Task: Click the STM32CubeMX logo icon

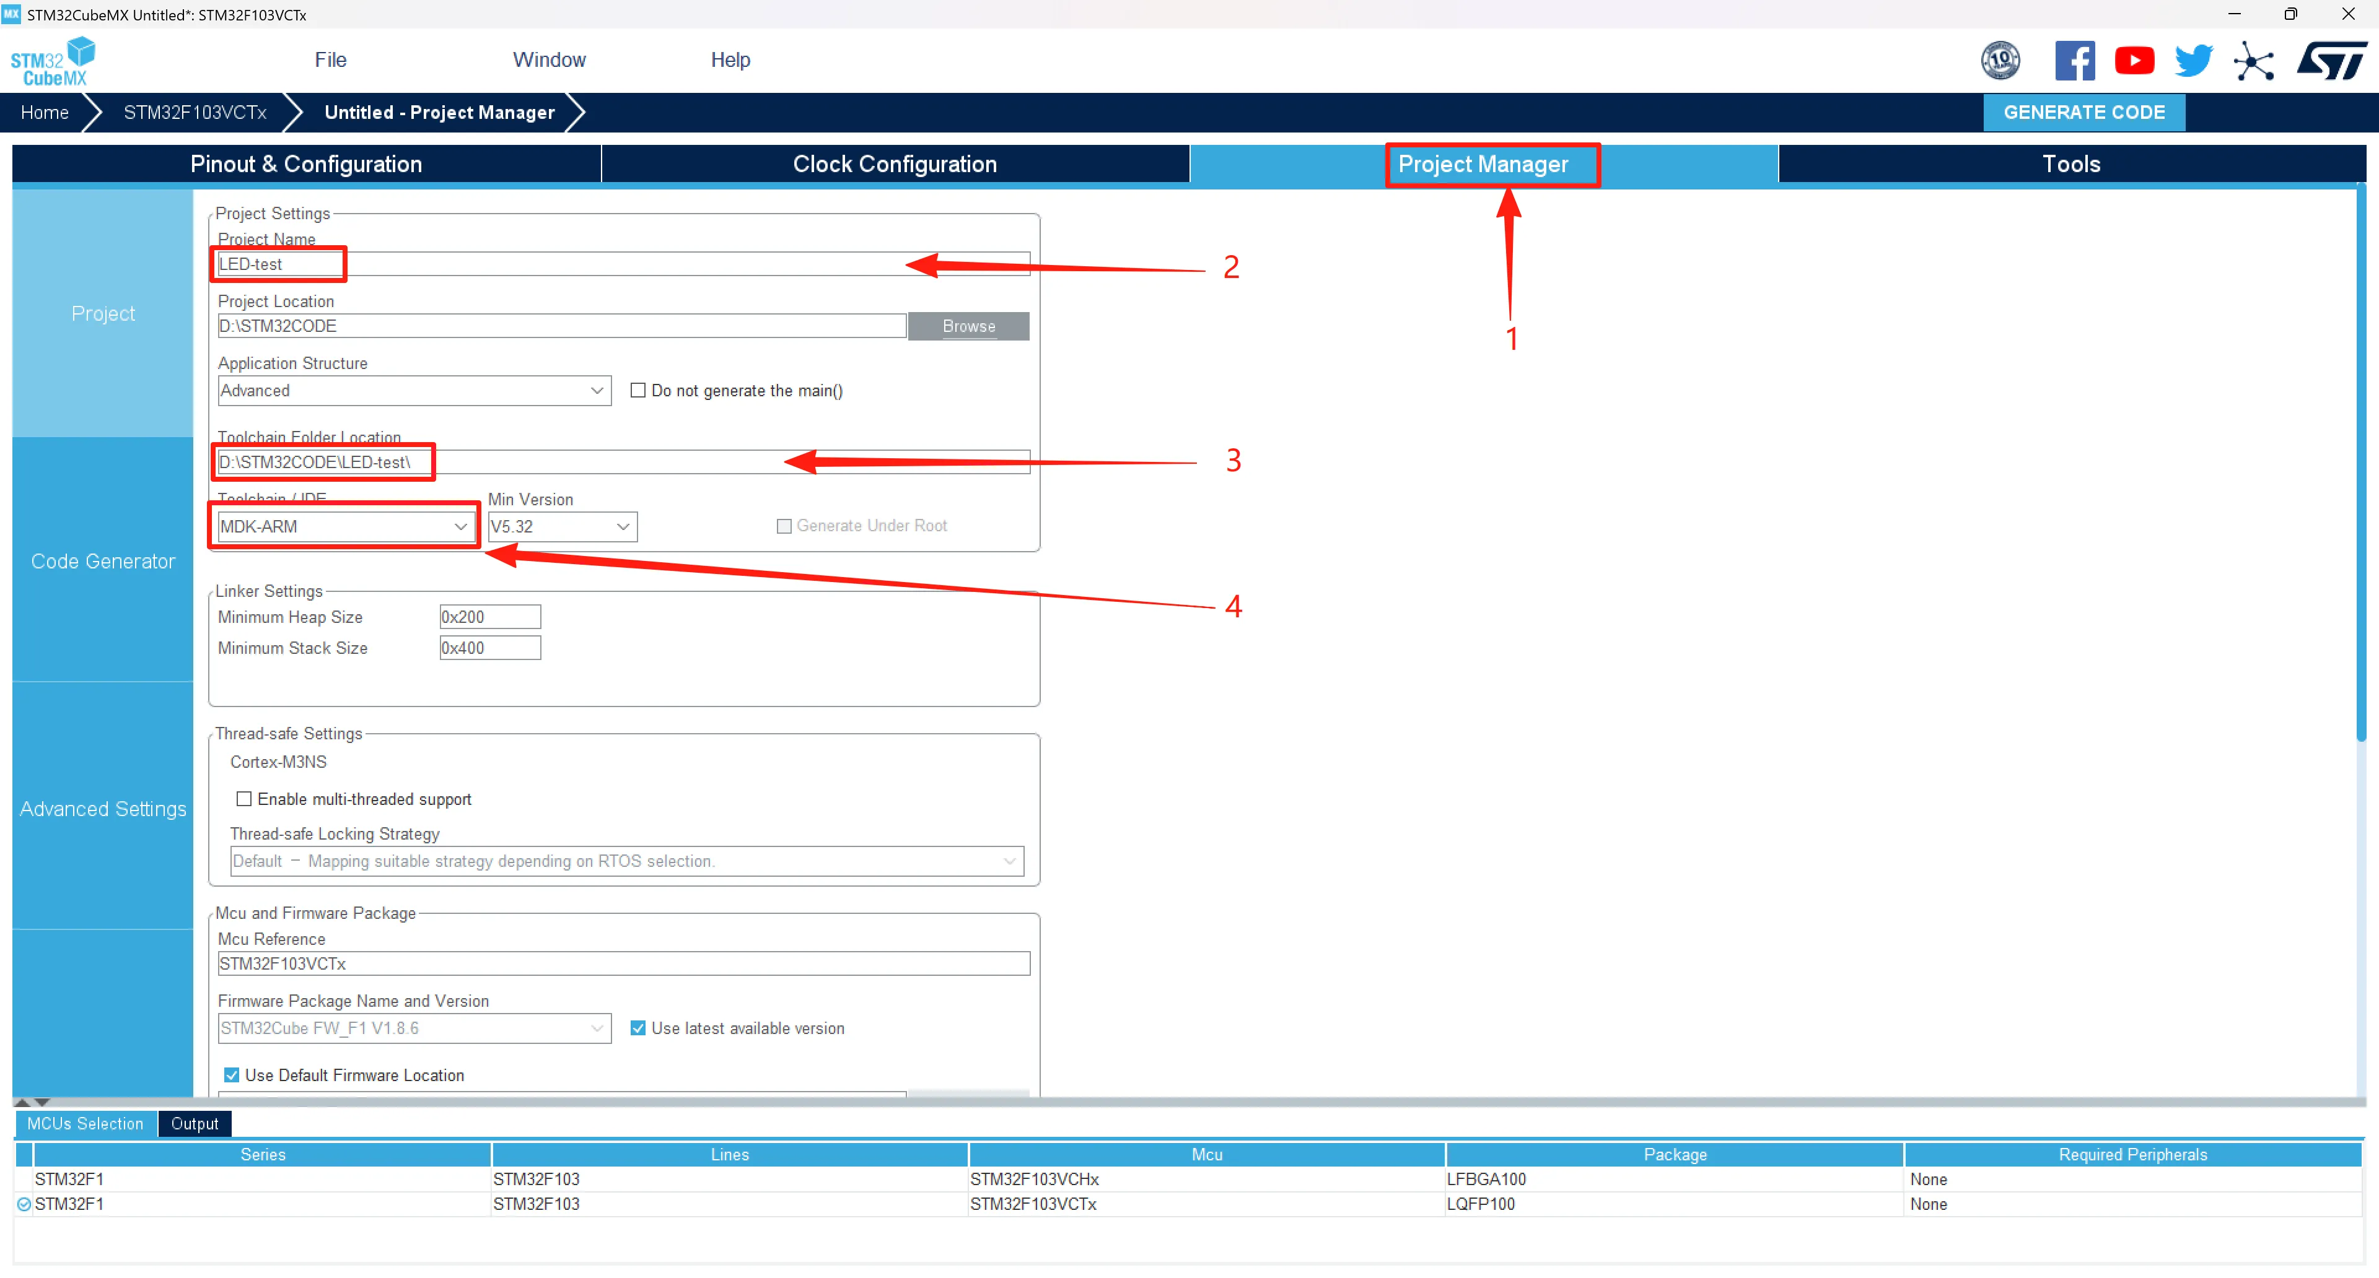Action: (x=53, y=61)
